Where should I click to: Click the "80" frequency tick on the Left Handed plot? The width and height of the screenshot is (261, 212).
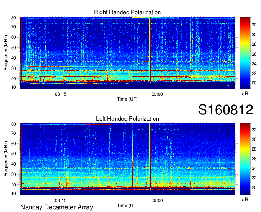tap(13, 124)
